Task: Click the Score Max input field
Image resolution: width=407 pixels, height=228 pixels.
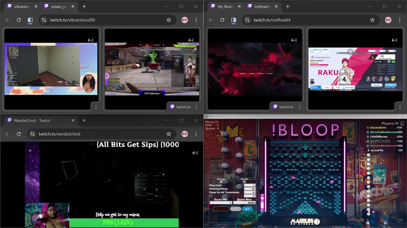Action: pyautogui.click(x=244, y=203)
